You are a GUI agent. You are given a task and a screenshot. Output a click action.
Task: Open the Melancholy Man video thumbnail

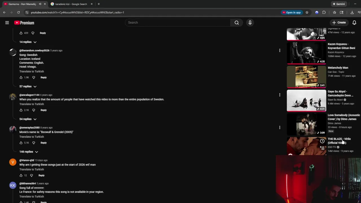[x=306, y=77]
